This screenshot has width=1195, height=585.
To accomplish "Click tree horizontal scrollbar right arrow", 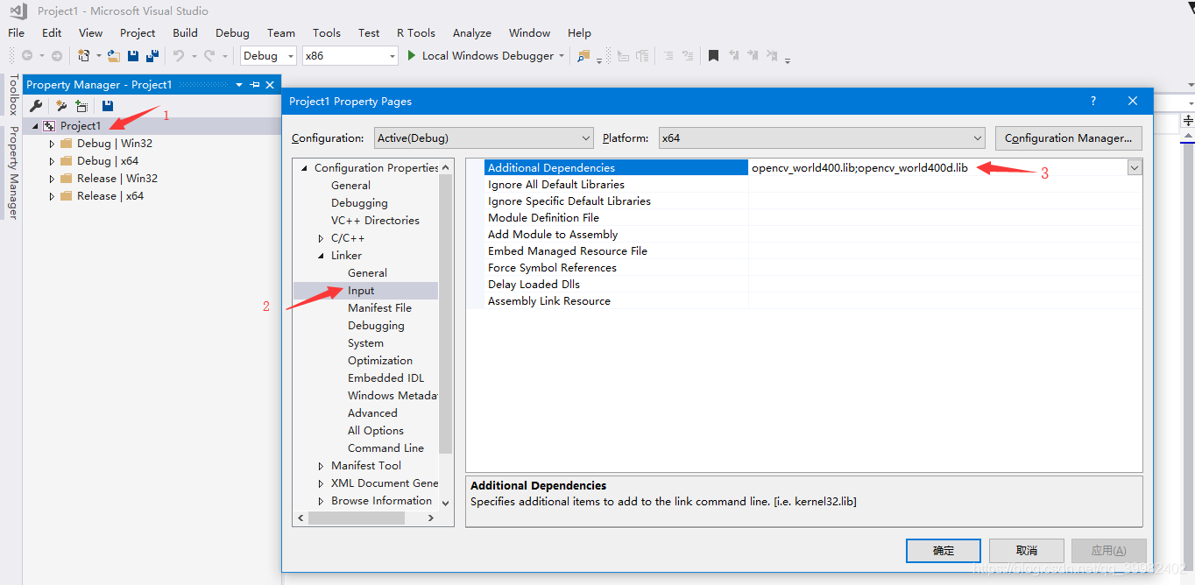I will [x=430, y=518].
